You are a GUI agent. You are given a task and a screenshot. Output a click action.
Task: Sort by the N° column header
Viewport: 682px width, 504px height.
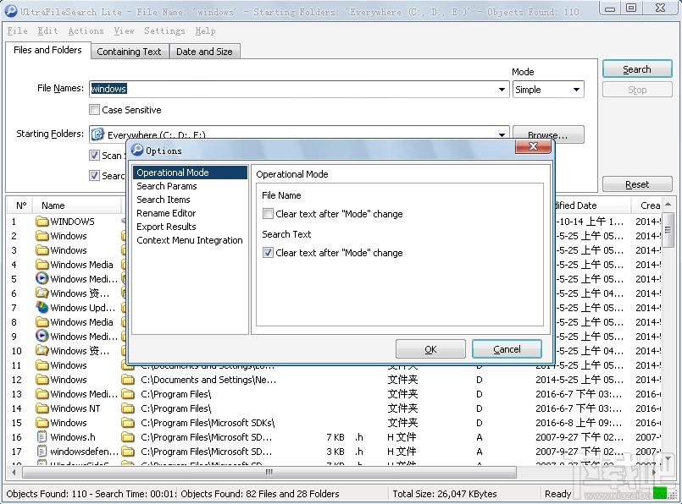(x=21, y=205)
